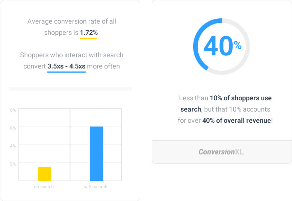Click the 3.5xs - 4.5xs underlined text
Image resolution: width=292 pixels, height=201 pixels.
(x=67, y=66)
